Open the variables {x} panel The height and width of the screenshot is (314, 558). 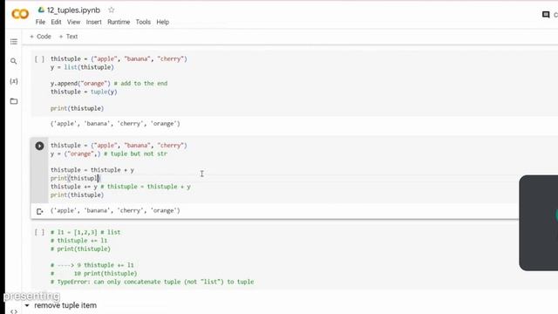(x=14, y=81)
